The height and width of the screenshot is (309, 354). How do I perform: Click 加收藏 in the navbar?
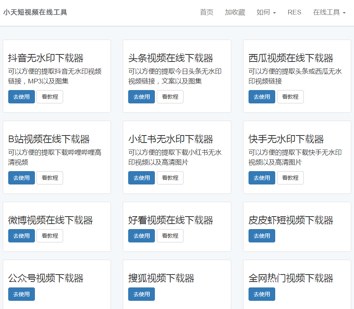click(235, 13)
